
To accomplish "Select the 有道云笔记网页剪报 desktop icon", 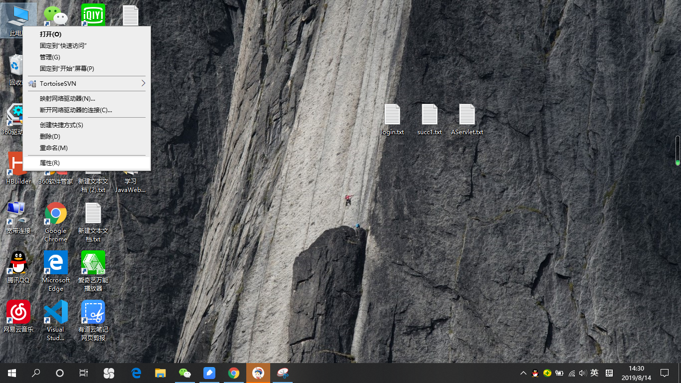I will 93,320.
